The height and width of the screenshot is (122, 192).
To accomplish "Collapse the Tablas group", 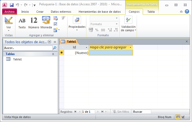I will [53, 54].
